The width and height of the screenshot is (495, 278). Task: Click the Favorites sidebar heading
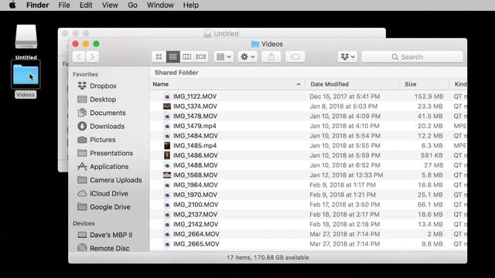85,74
